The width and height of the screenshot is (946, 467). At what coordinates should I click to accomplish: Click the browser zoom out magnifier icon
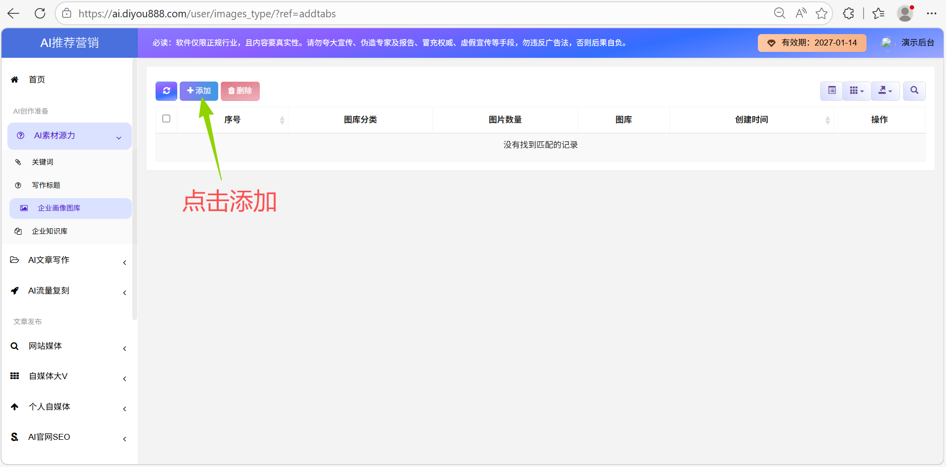pyautogui.click(x=779, y=13)
